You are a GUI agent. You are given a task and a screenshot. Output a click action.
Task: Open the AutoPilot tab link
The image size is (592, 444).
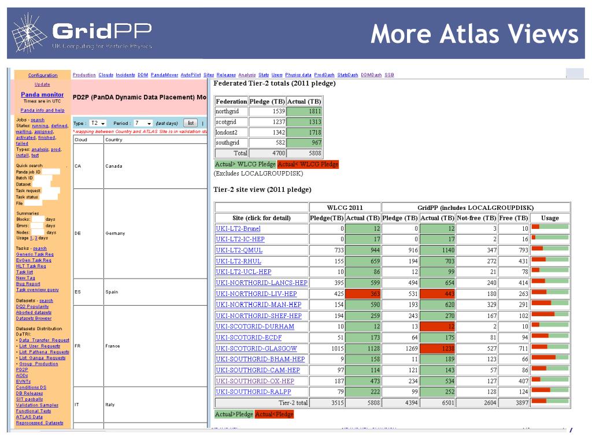tap(191, 75)
